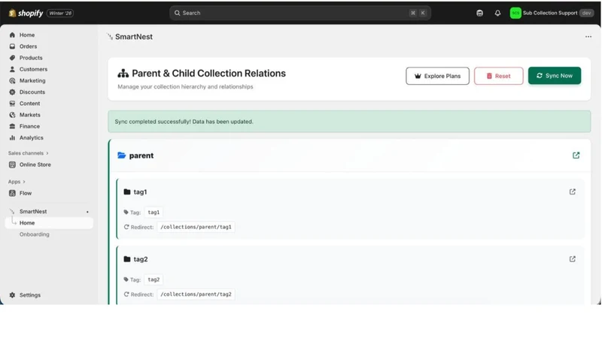602x338 pixels.
Task: Click the Content sidebar icon
Action: tap(12, 104)
